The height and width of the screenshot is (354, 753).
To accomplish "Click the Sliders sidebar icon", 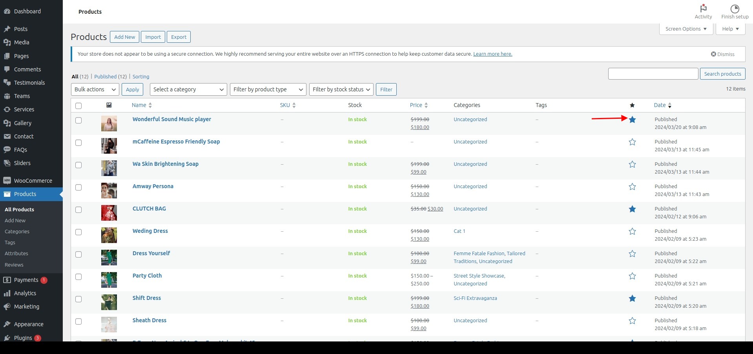I will (7, 163).
